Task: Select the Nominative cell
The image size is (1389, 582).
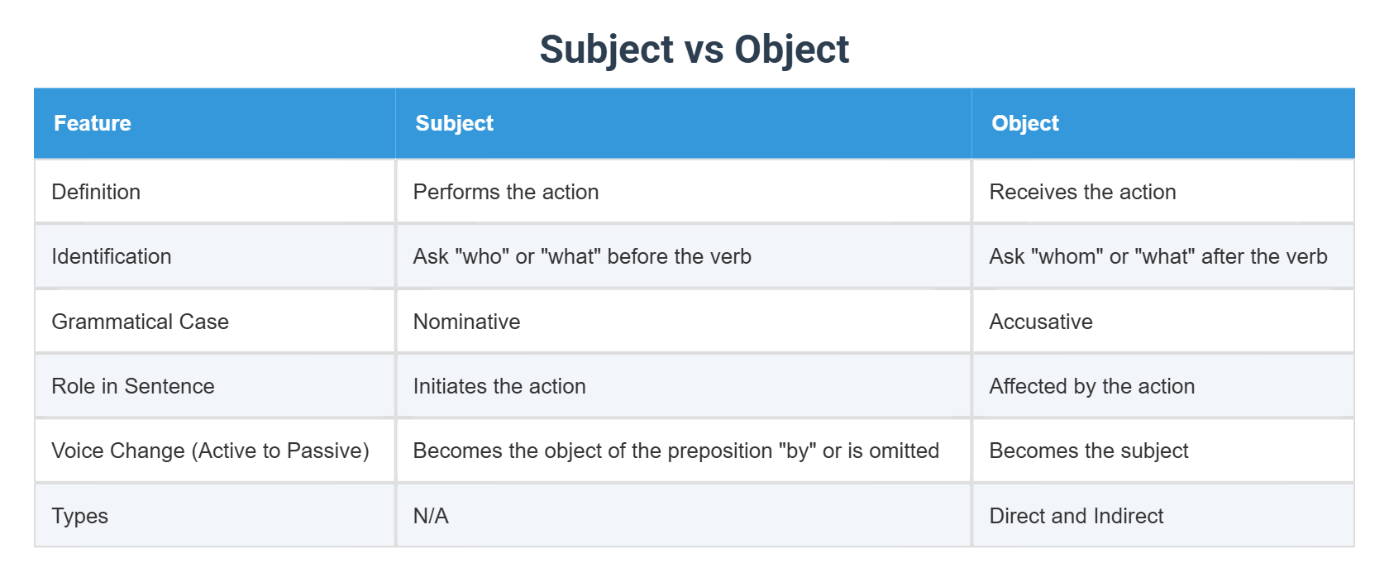Action: click(x=684, y=322)
